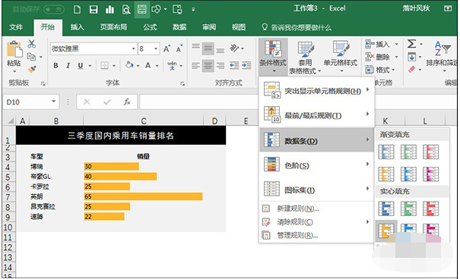Click the 排序和筛选 sort and filter button
This screenshot has height=279, width=460.
click(x=442, y=56)
